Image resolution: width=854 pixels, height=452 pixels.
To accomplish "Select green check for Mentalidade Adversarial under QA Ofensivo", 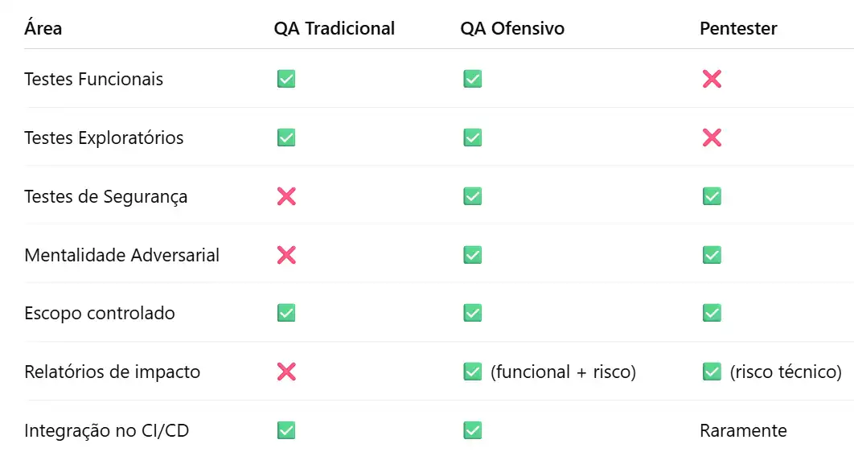I will click(472, 255).
